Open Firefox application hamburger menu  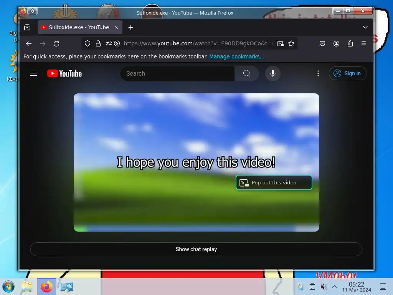(364, 43)
